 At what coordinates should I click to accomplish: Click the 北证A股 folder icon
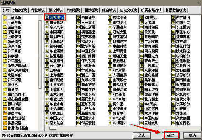point(5,75)
